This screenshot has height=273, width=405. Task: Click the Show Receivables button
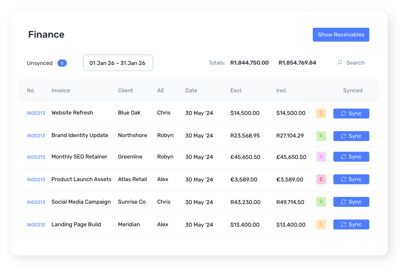tap(341, 34)
